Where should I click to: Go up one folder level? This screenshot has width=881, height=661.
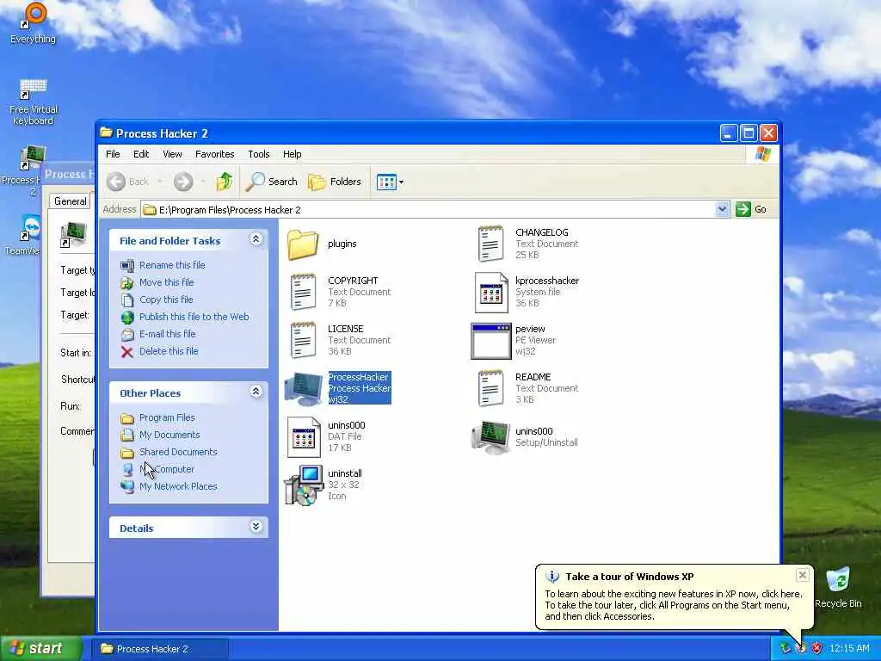(225, 182)
